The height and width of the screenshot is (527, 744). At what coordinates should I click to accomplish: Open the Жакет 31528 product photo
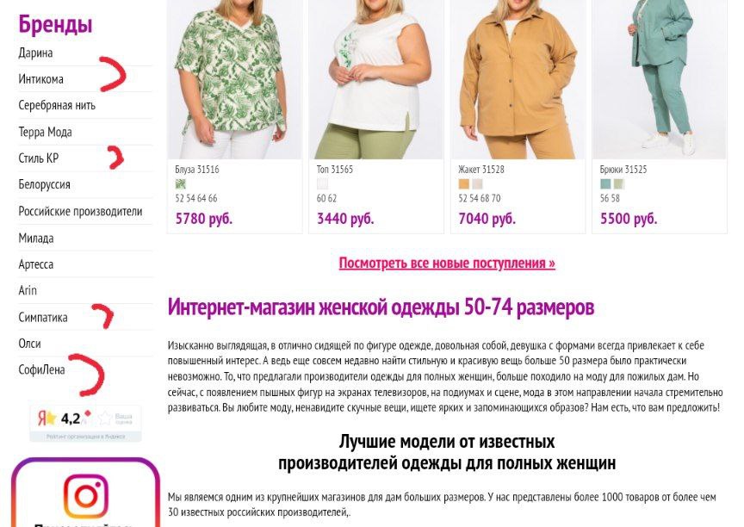click(518, 79)
